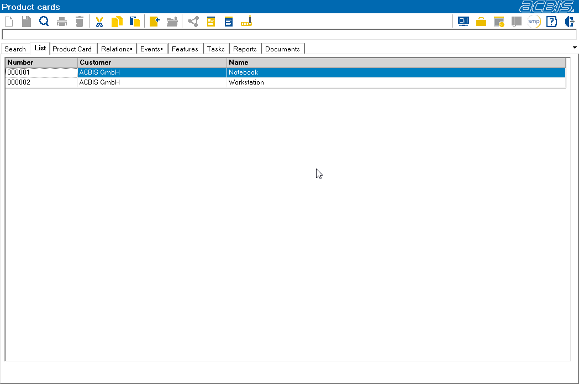Viewport: 579px width, 384px height.
Task: Click the yellow Copy icon
Action: pyautogui.click(x=117, y=22)
